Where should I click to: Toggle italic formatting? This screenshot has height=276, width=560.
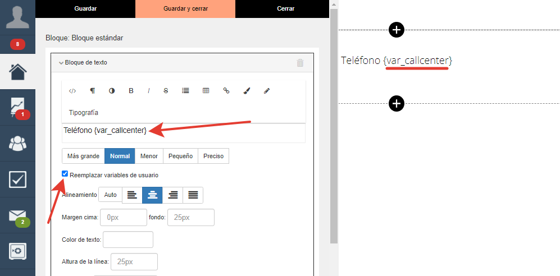(148, 91)
